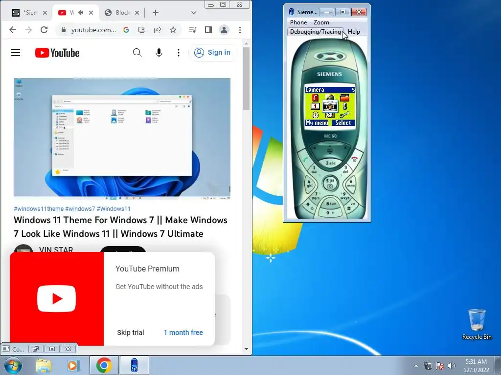Viewport: 501px width, 375px height.
Task: Click the YouTube address bar URL
Action: point(93,30)
